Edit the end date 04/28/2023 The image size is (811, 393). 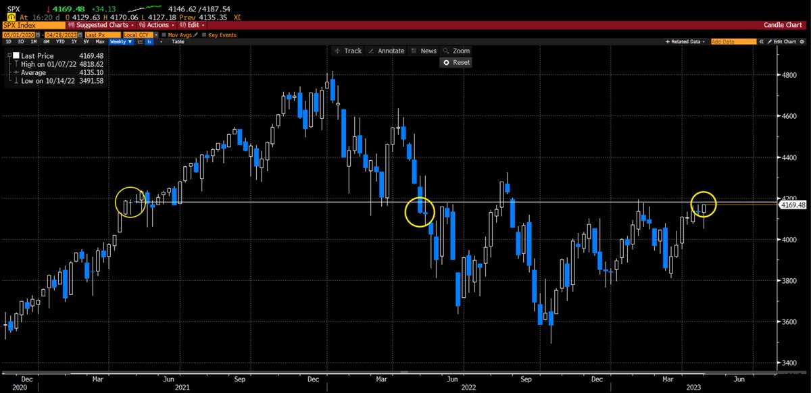click(61, 35)
